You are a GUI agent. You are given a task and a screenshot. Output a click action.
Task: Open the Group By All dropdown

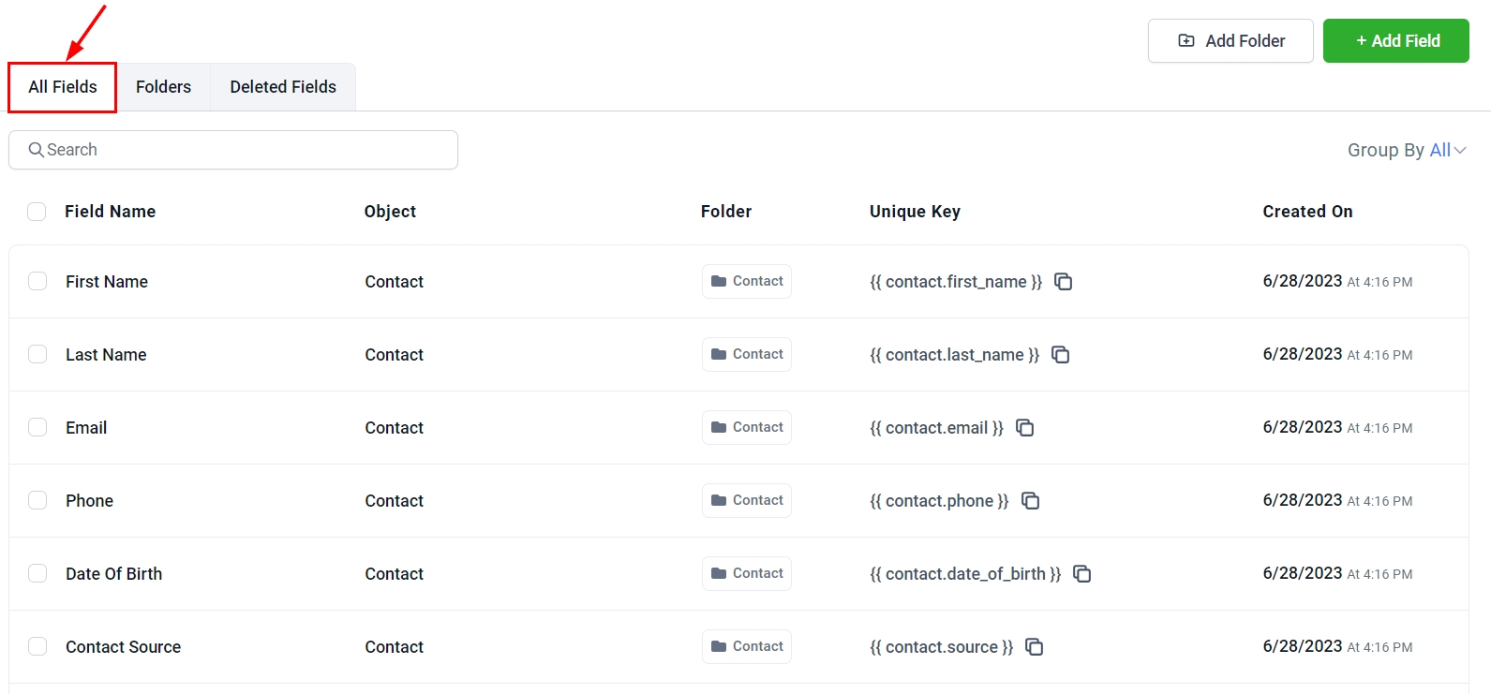(x=1406, y=150)
